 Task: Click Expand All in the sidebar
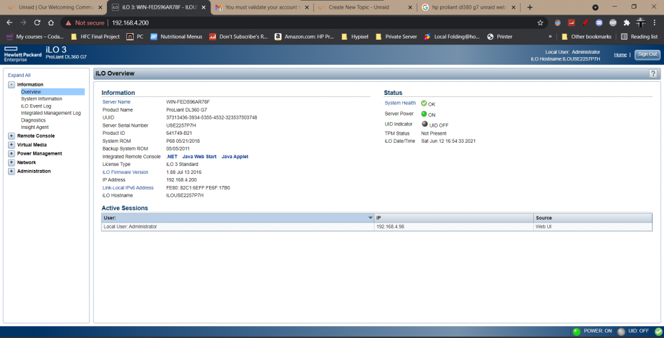coord(19,75)
